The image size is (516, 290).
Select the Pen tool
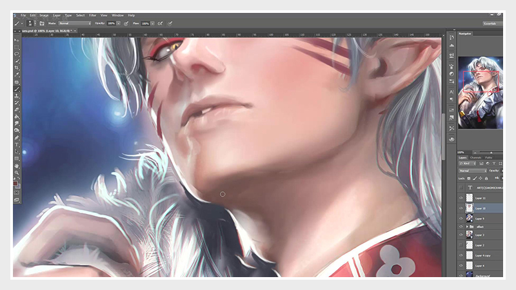click(x=17, y=138)
